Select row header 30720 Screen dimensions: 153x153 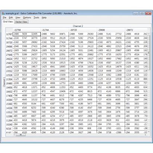click(9, 43)
